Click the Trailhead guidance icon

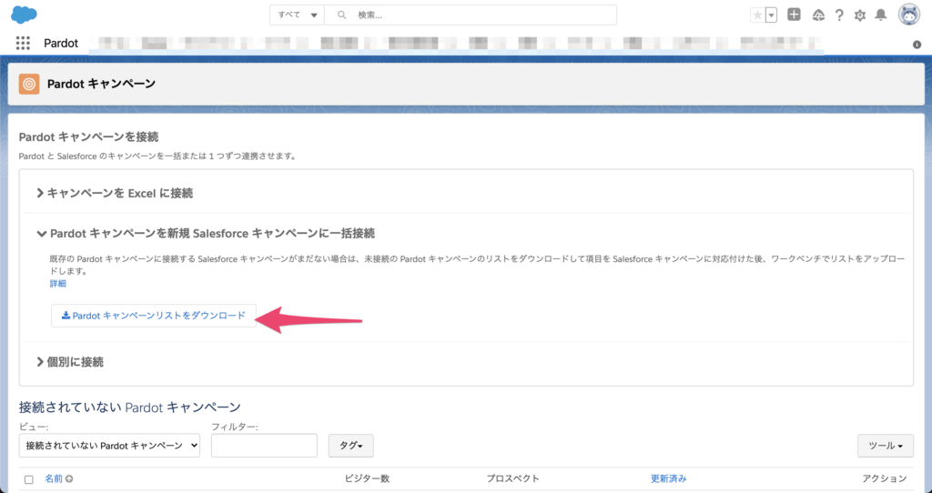[818, 15]
